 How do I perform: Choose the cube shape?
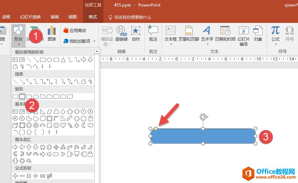15,125
